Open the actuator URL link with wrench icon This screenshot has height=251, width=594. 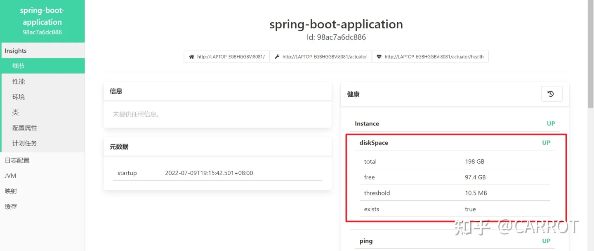321,57
